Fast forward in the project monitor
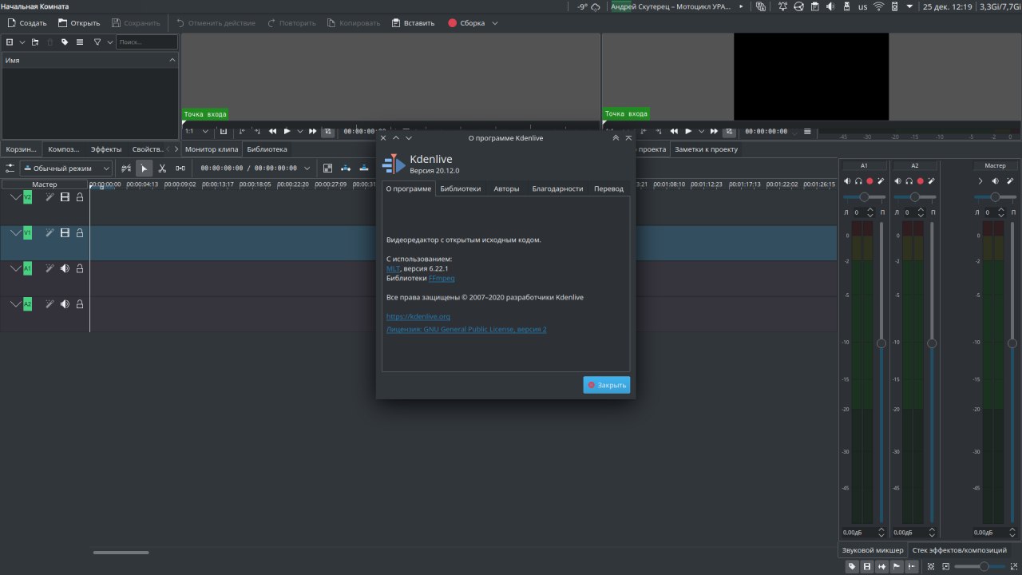The image size is (1022, 575). point(714,131)
